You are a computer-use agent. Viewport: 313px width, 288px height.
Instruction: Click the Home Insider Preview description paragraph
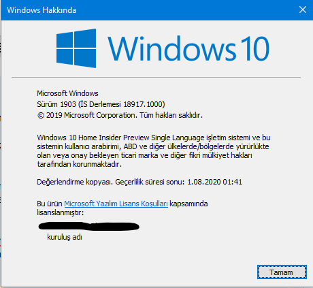154,150
